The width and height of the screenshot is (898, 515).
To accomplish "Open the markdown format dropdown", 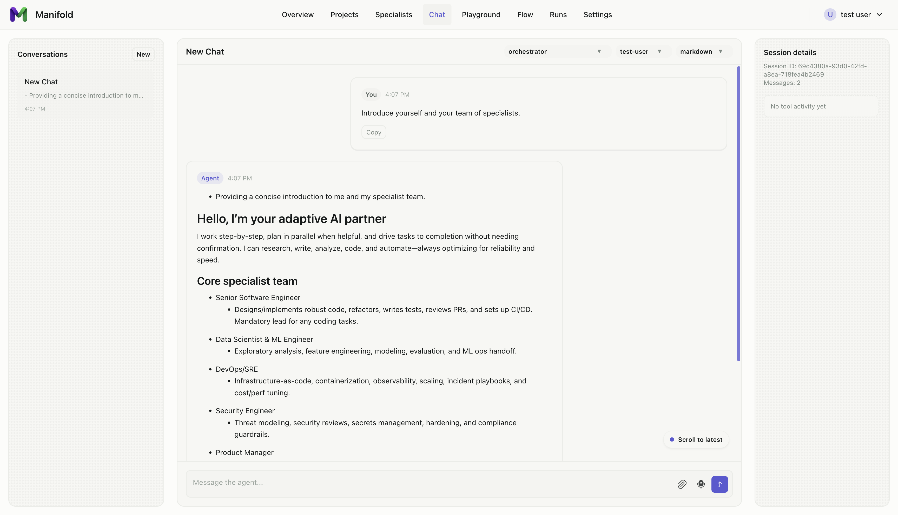I will pos(702,51).
